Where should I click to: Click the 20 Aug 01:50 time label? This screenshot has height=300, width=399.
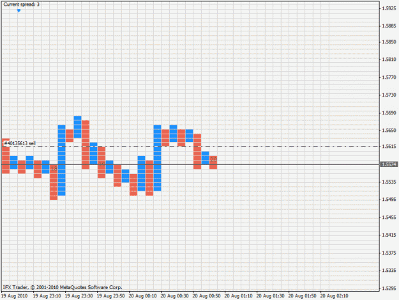pos(303,296)
